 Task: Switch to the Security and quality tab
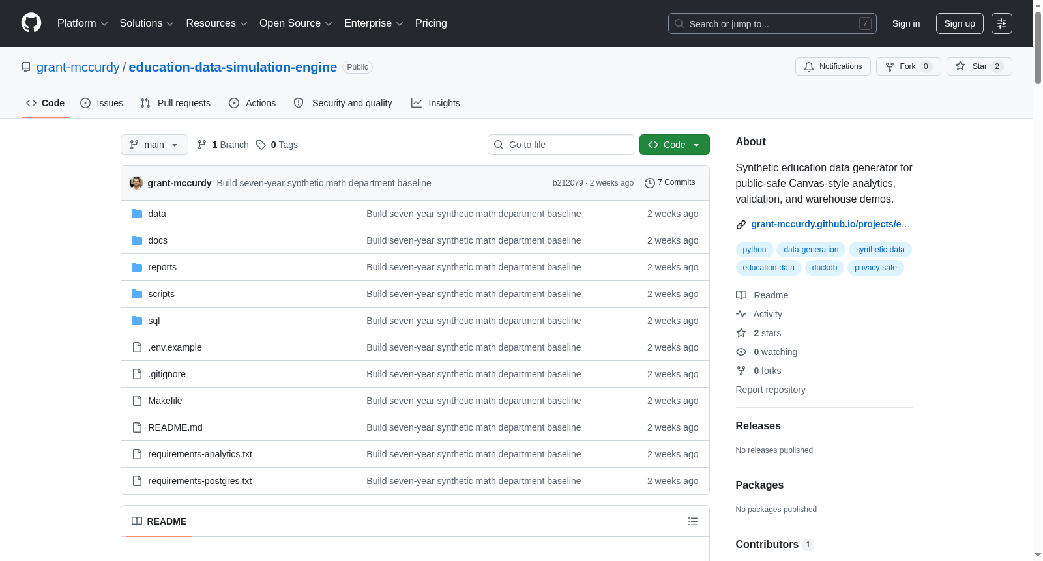click(x=343, y=103)
